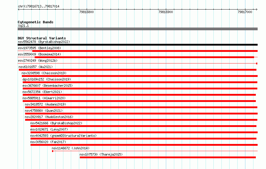
Task: Click the nsv5885911 red variant bar
Action: point(139,101)
